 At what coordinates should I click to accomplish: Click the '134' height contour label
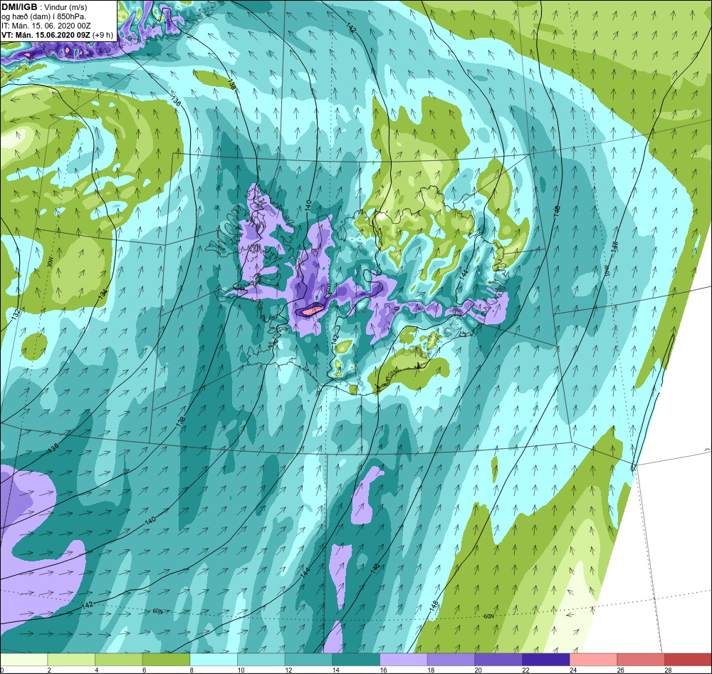point(103,294)
